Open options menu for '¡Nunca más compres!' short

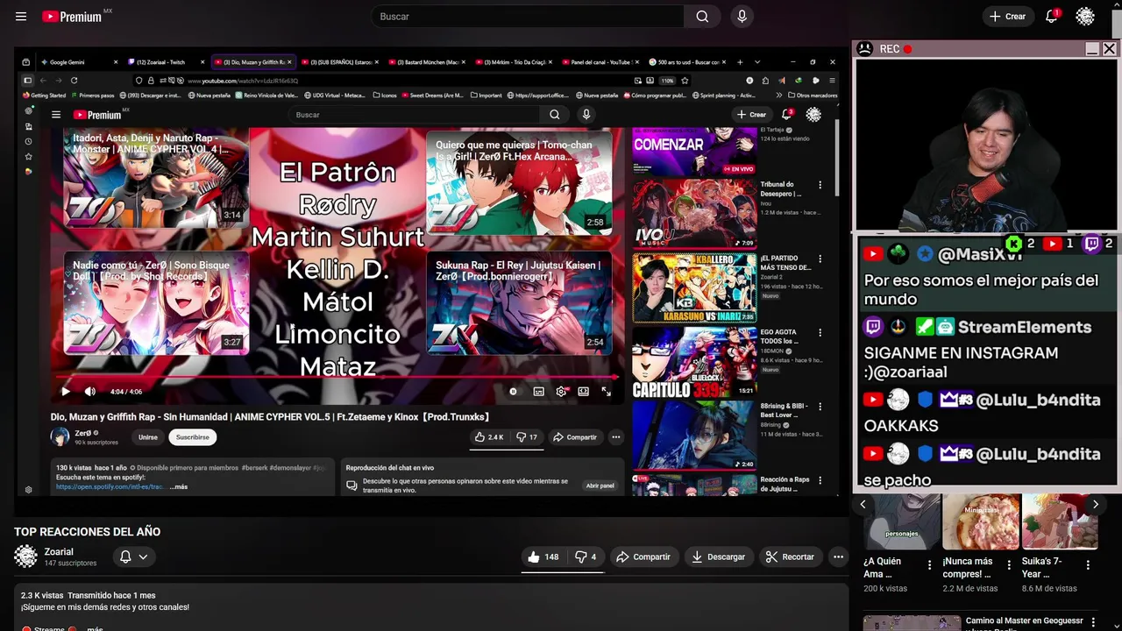click(1009, 565)
